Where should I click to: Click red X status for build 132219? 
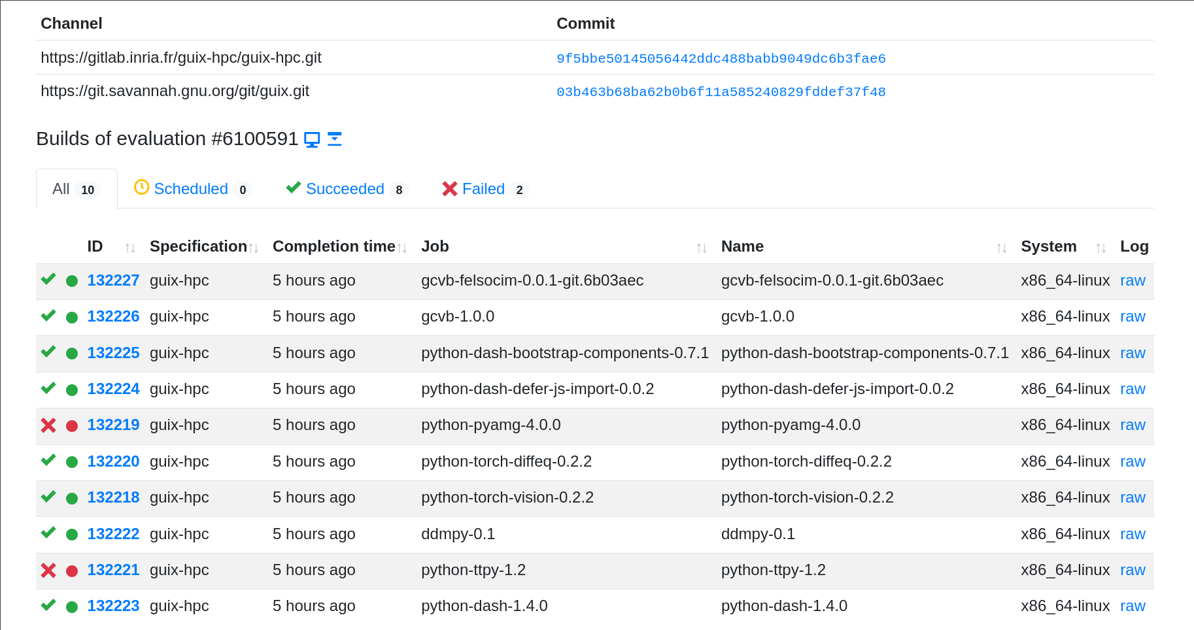click(48, 425)
